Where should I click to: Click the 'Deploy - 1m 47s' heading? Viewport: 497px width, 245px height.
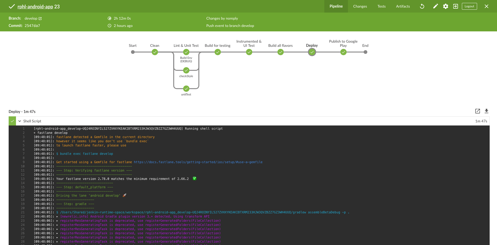(x=22, y=112)
